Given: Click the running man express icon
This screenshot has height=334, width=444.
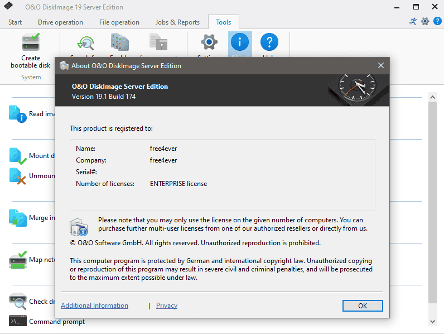Looking at the screenshot, I should tap(413, 22).
